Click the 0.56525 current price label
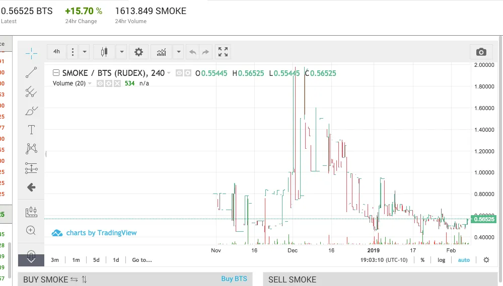 click(484, 219)
